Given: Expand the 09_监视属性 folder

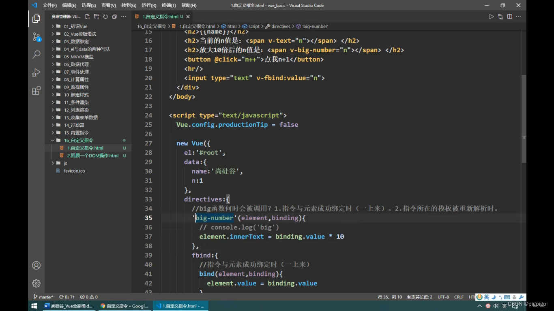Looking at the screenshot, I should pyautogui.click(x=87, y=87).
